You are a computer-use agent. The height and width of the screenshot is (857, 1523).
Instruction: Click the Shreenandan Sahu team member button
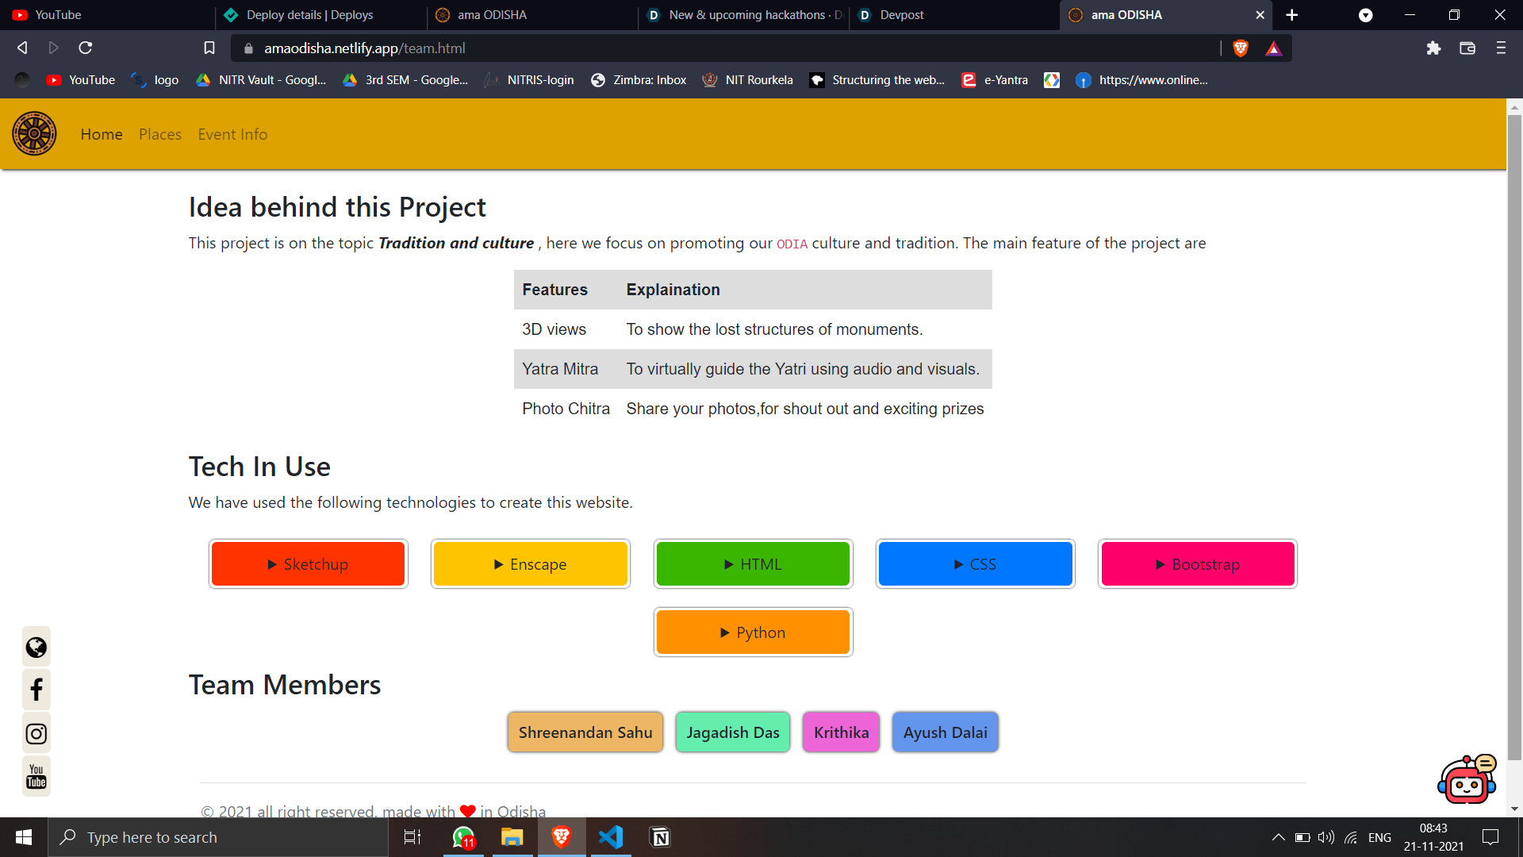[x=585, y=732]
